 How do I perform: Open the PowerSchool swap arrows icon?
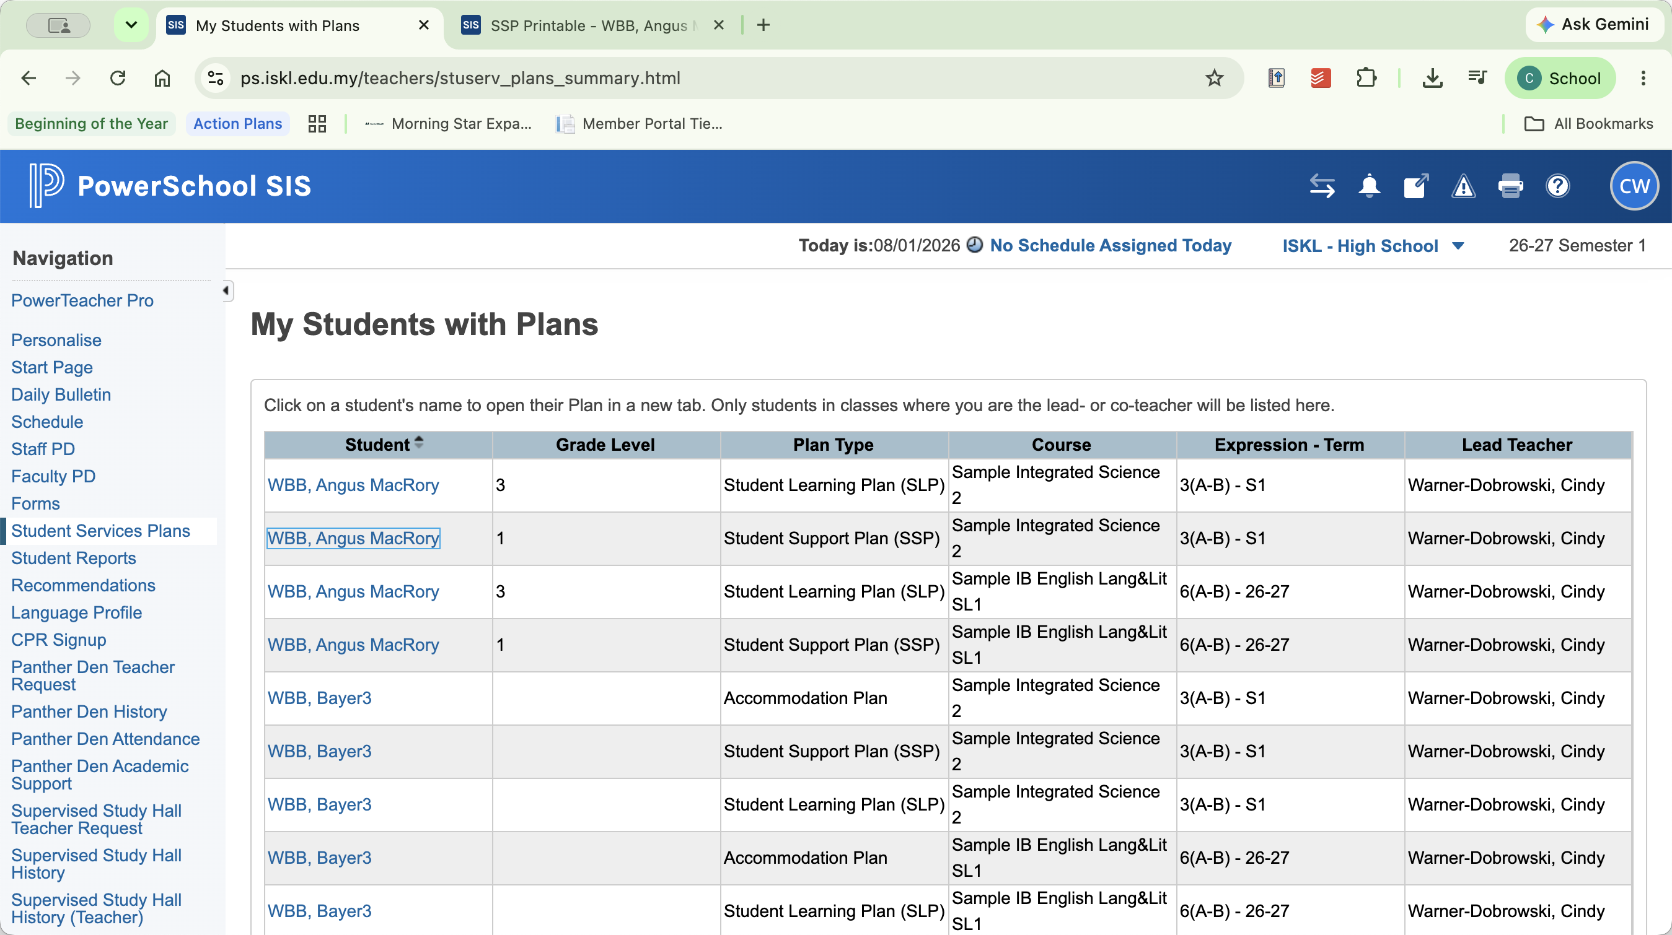[1322, 186]
